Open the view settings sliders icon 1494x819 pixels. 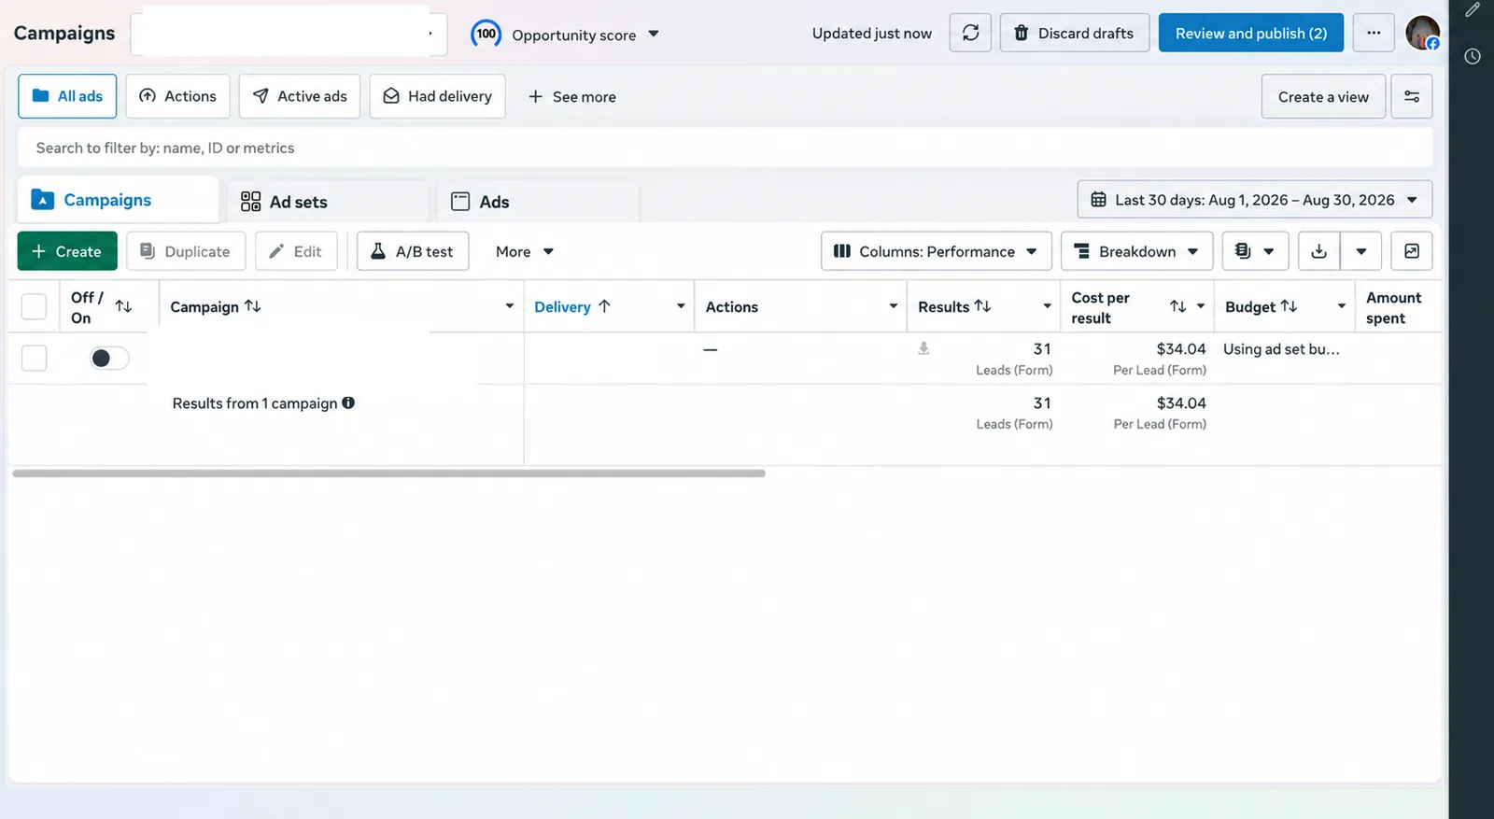click(1412, 96)
